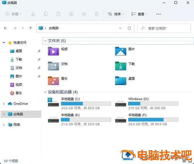
Task: Unpin sidebar 文档 using its pin icon
Action: (x=39, y=68)
